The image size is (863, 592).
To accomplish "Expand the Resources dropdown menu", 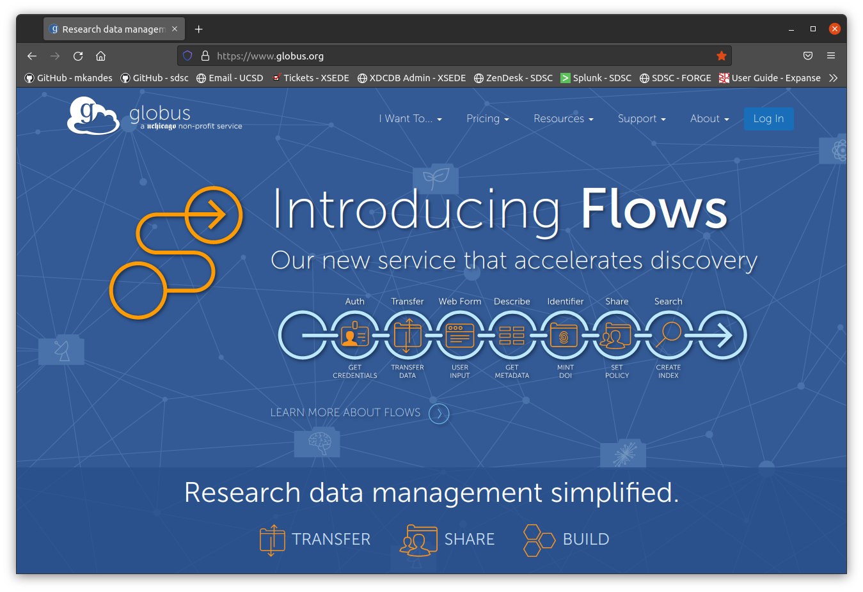I will click(564, 119).
